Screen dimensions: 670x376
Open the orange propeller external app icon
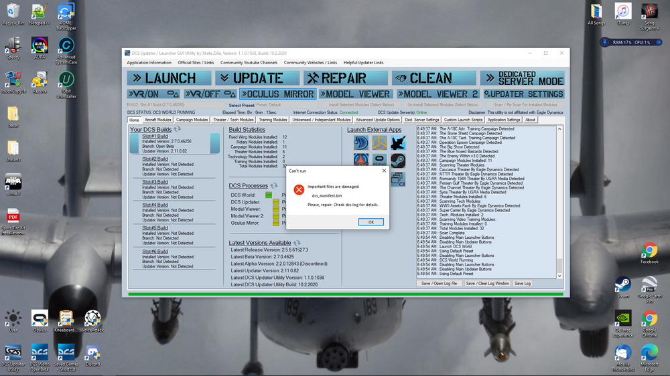pos(379,143)
